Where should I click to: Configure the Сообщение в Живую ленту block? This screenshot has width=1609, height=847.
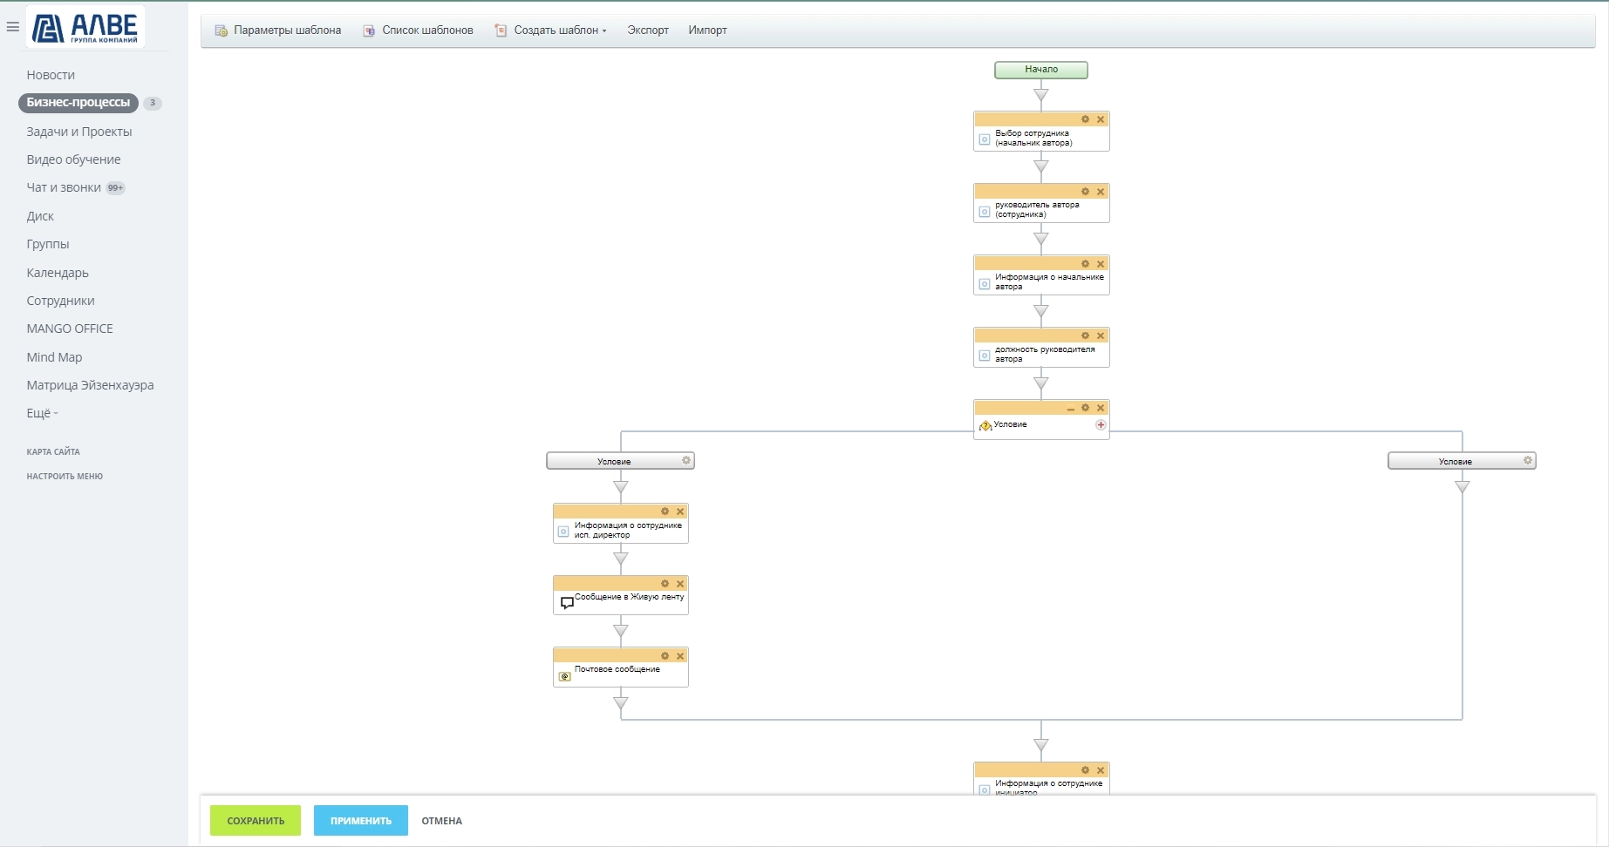[x=665, y=584]
